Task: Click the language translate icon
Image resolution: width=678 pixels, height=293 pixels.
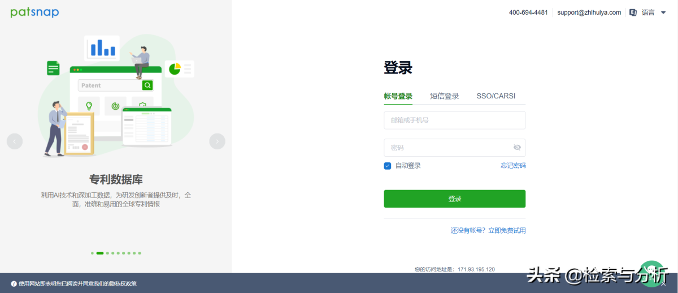Action: tap(633, 12)
